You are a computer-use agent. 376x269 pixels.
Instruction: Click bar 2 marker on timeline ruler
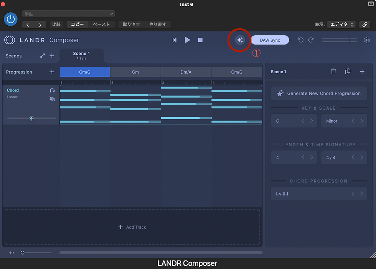click(x=112, y=82)
